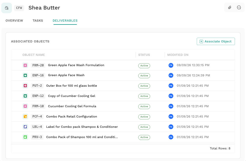The width and height of the screenshot is (246, 161).
Task: Click the CFW tag next to the title
Action: (19, 8)
